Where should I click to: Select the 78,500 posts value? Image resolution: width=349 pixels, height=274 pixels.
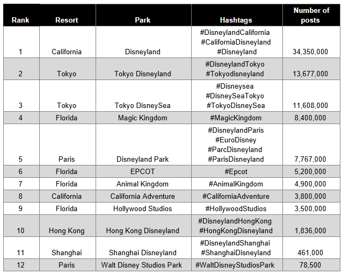point(310,265)
